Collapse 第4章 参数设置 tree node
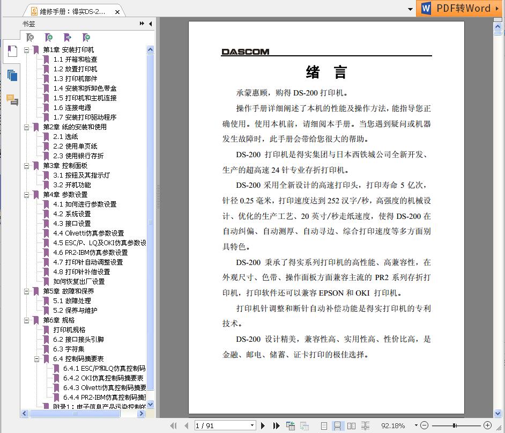505x433 pixels. [26, 195]
